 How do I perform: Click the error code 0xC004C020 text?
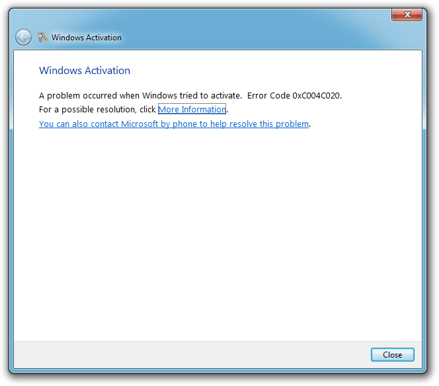pos(317,95)
